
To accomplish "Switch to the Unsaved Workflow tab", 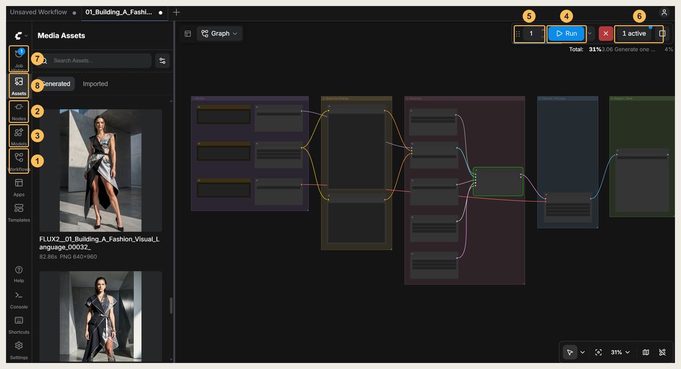I will pos(43,12).
